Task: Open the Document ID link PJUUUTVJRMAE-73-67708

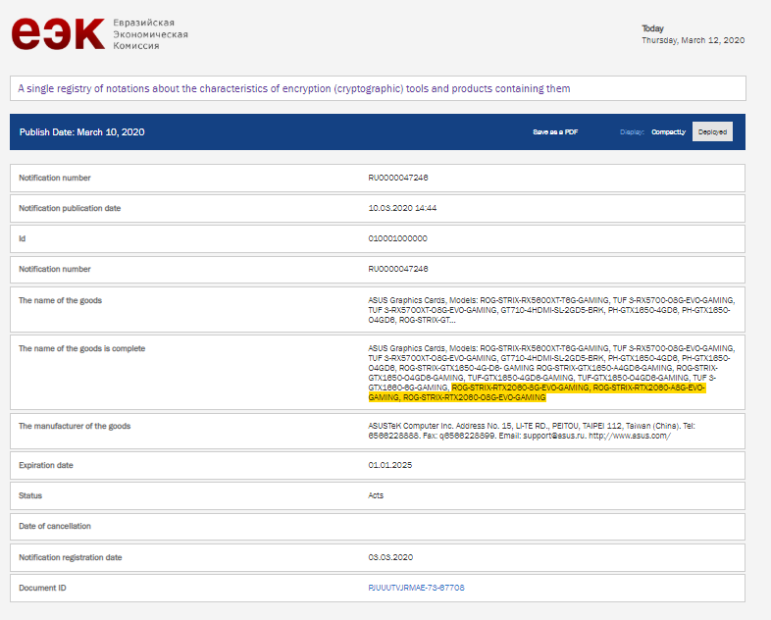Action: pyautogui.click(x=416, y=588)
